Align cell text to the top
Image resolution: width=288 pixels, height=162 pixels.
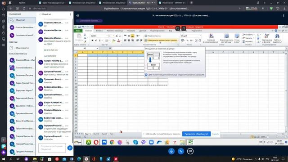coord(125,36)
